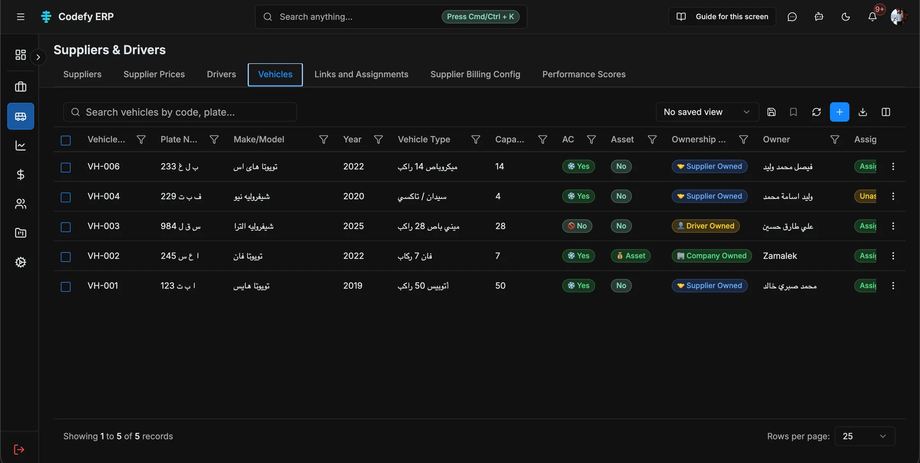The image size is (920, 463).
Task: Open the hamburger menu icon
Action: 20,17
